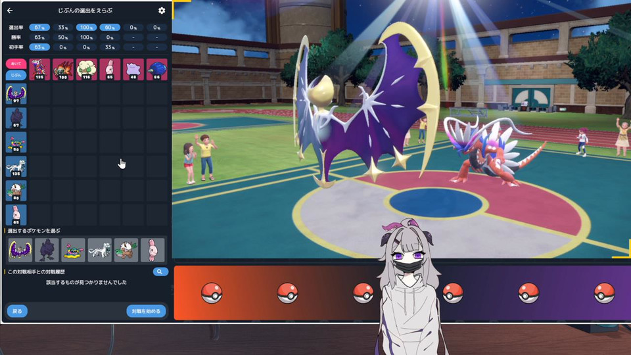The image size is (631, 355).
Task: Go back using the top-left arrow
Action: (x=10, y=11)
